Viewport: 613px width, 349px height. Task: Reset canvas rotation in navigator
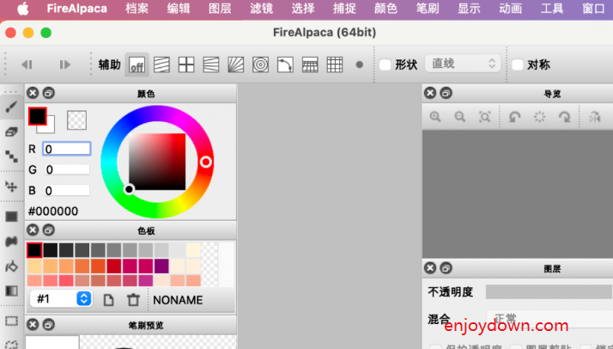[x=539, y=117]
